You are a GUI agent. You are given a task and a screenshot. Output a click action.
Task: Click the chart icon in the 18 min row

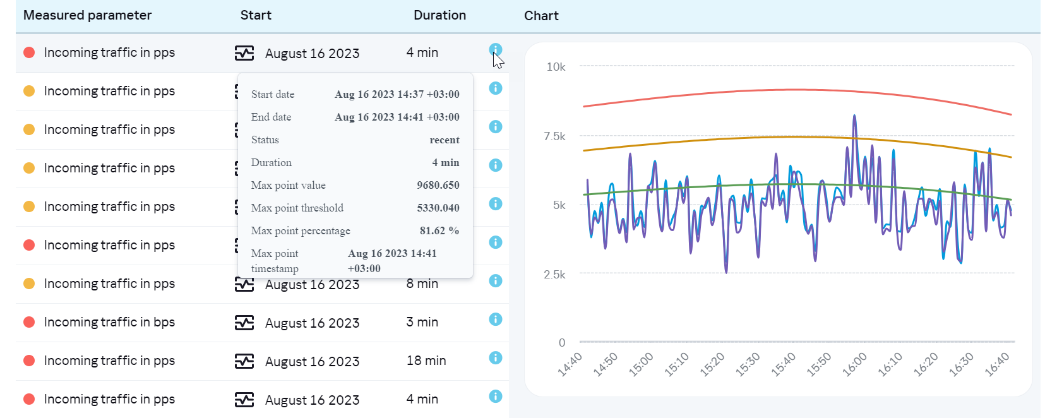point(244,361)
